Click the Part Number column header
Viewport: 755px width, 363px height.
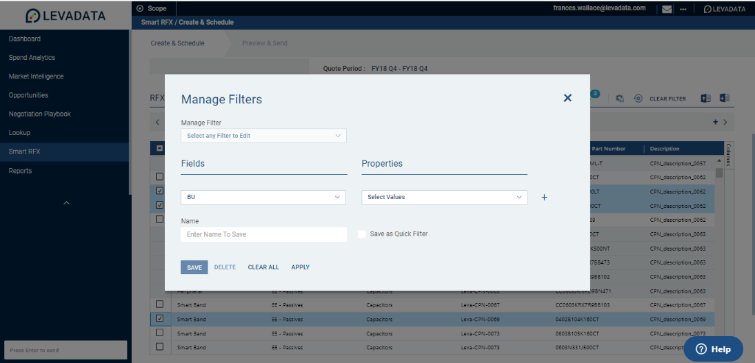607,149
